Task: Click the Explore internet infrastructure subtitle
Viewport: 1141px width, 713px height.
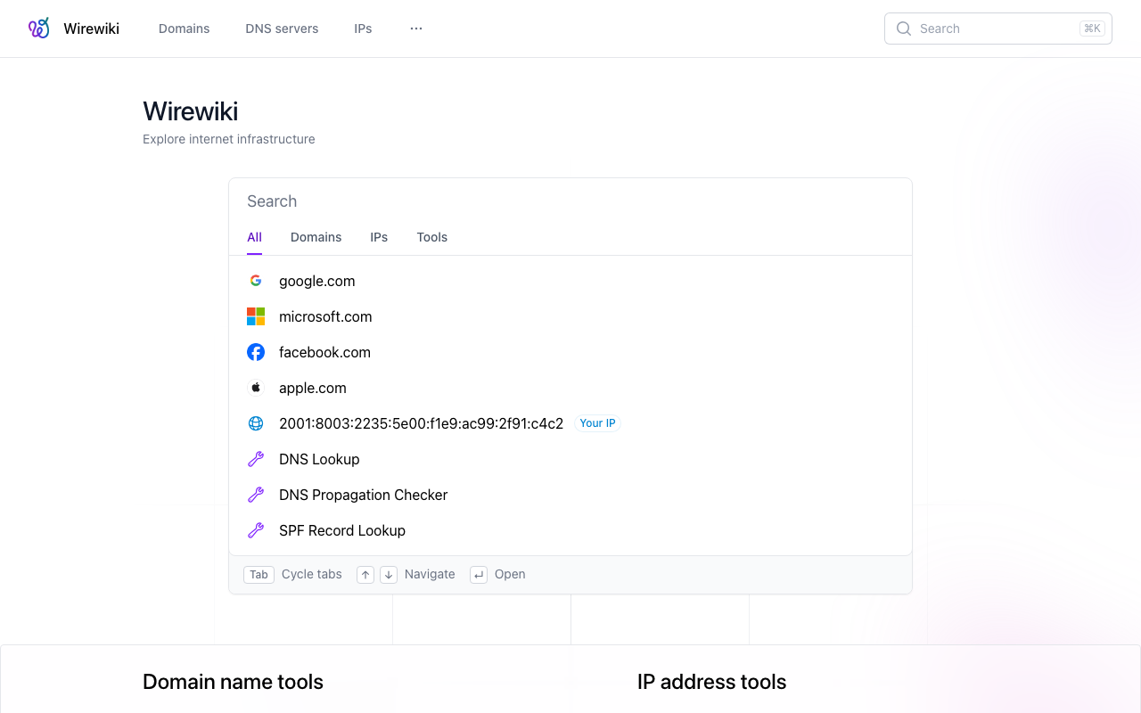Action: 229,139
